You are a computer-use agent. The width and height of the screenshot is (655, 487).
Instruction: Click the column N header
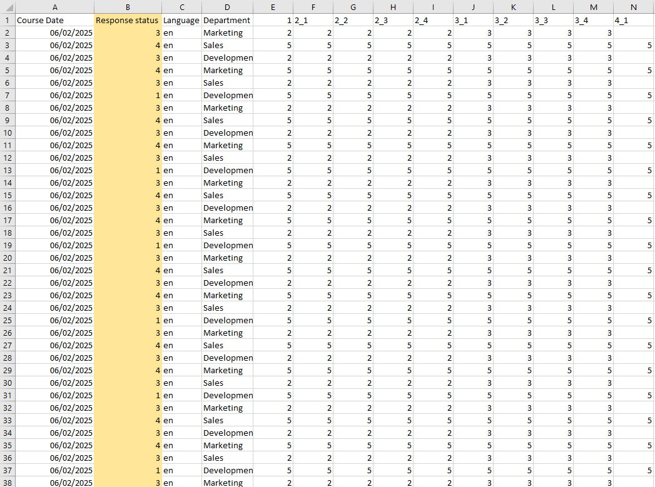pyautogui.click(x=634, y=7)
